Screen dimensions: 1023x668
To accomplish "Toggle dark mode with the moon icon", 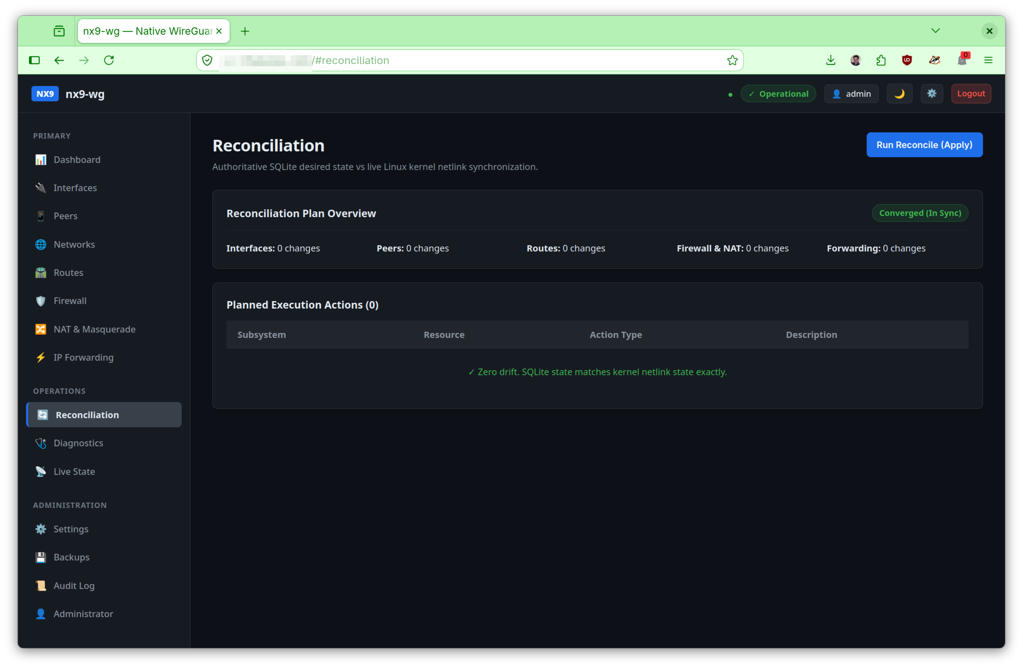I will click(899, 94).
